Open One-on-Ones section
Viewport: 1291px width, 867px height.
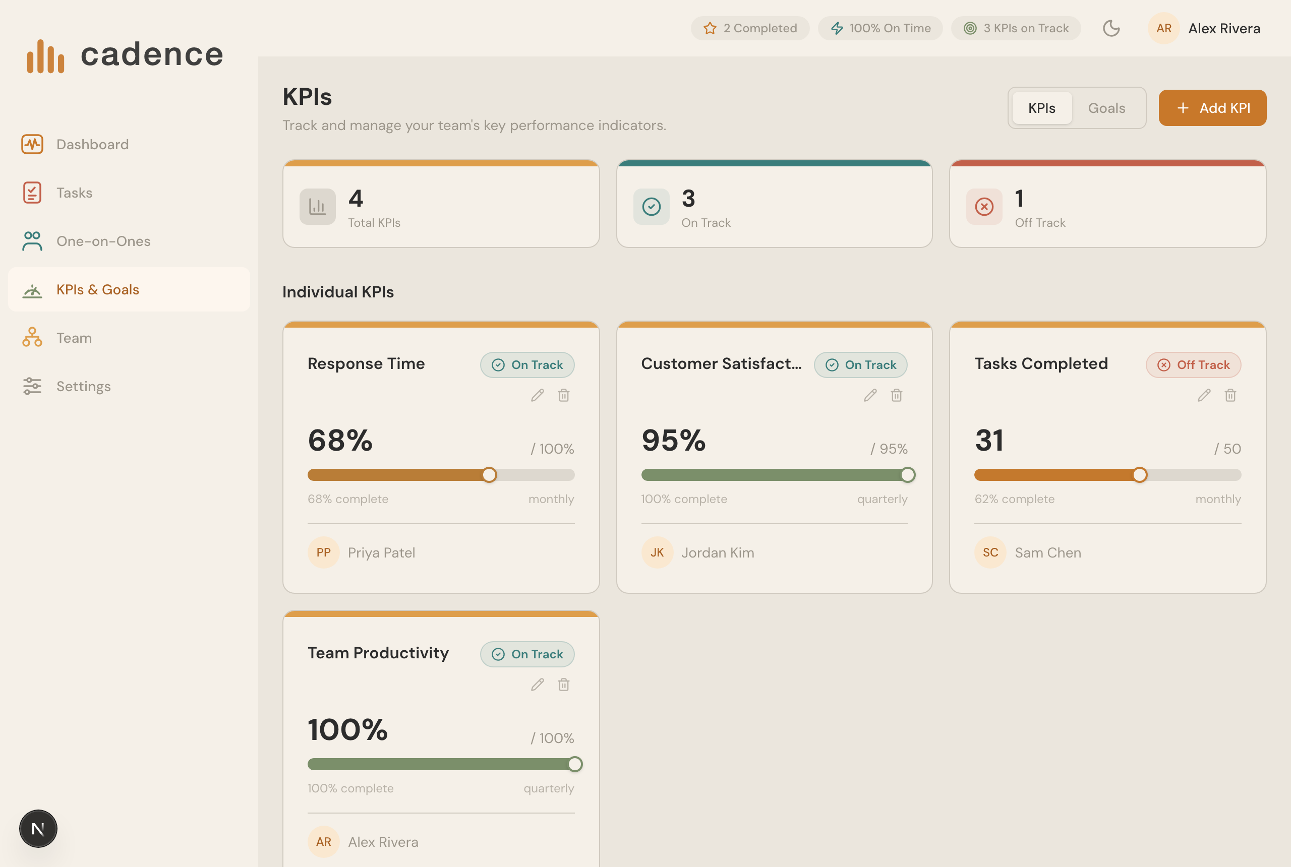click(103, 241)
